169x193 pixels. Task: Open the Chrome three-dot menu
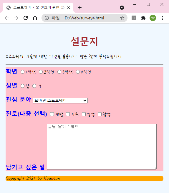coord(162,18)
